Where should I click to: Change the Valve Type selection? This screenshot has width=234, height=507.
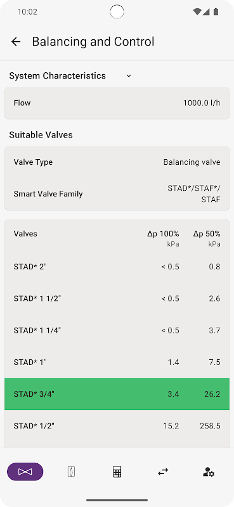point(117,162)
